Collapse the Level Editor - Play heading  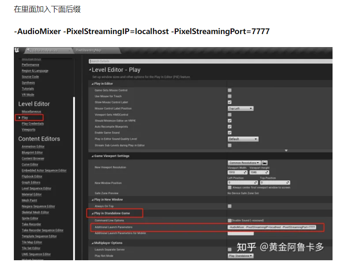click(90, 70)
